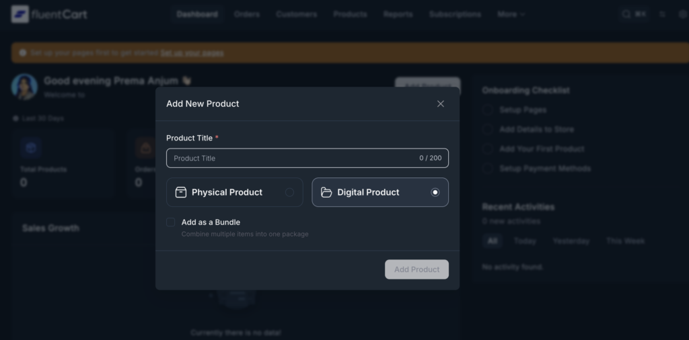Enable the Add as a Bundle checkbox
This screenshot has width=689, height=340.
(171, 222)
